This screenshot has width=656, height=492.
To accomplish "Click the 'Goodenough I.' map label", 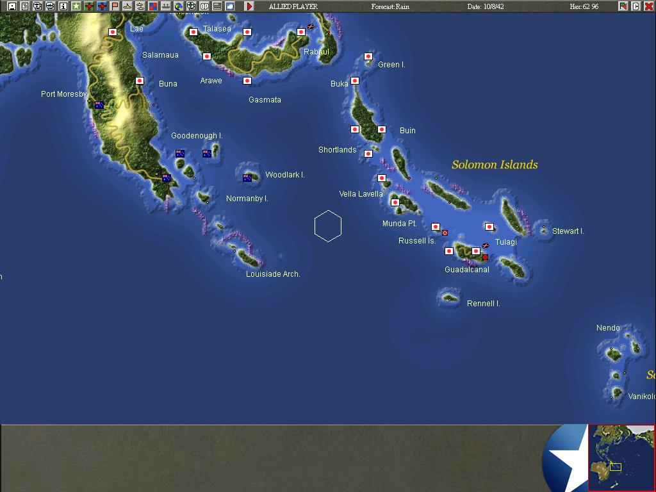I will coord(197,136).
